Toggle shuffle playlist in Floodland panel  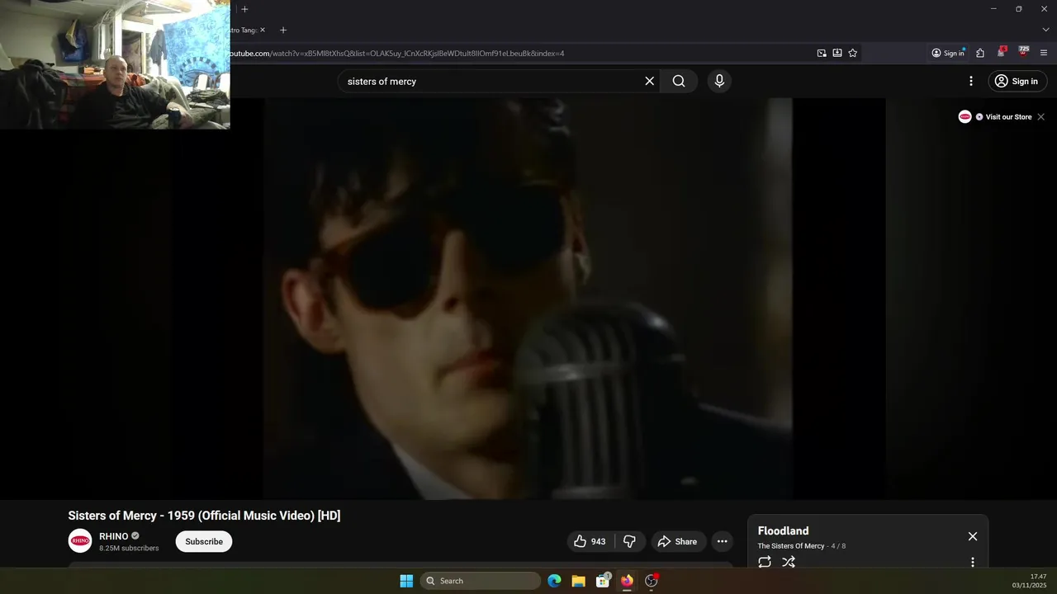[789, 562]
